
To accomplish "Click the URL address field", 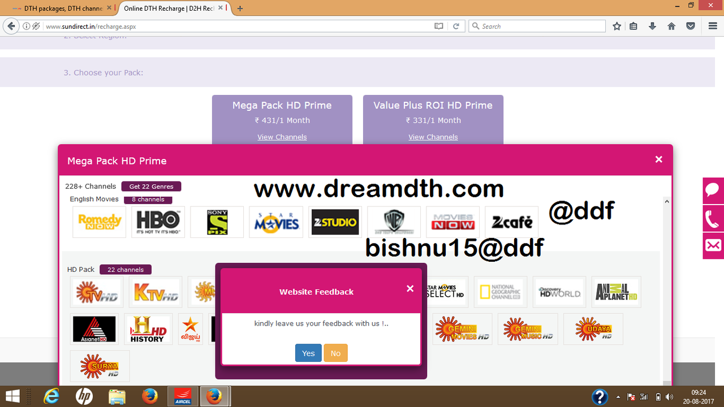I will 238,26.
